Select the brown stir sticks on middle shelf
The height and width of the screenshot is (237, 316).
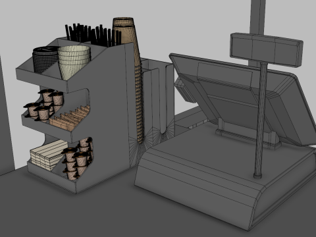point(70,118)
